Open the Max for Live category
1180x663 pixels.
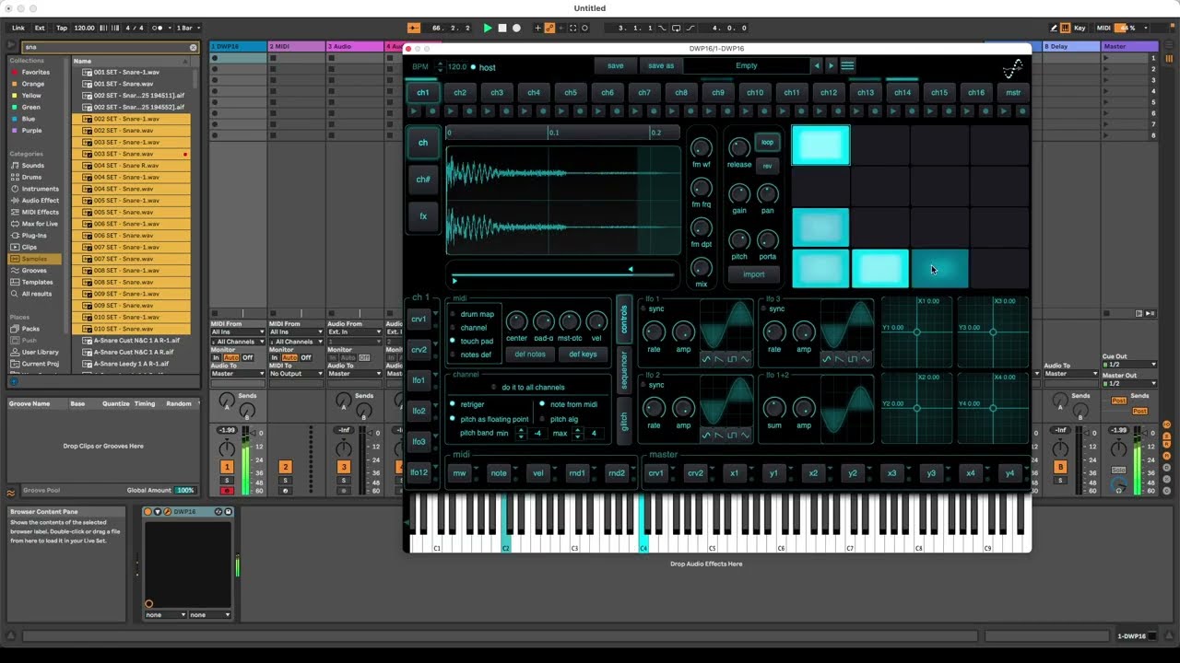click(x=40, y=224)
